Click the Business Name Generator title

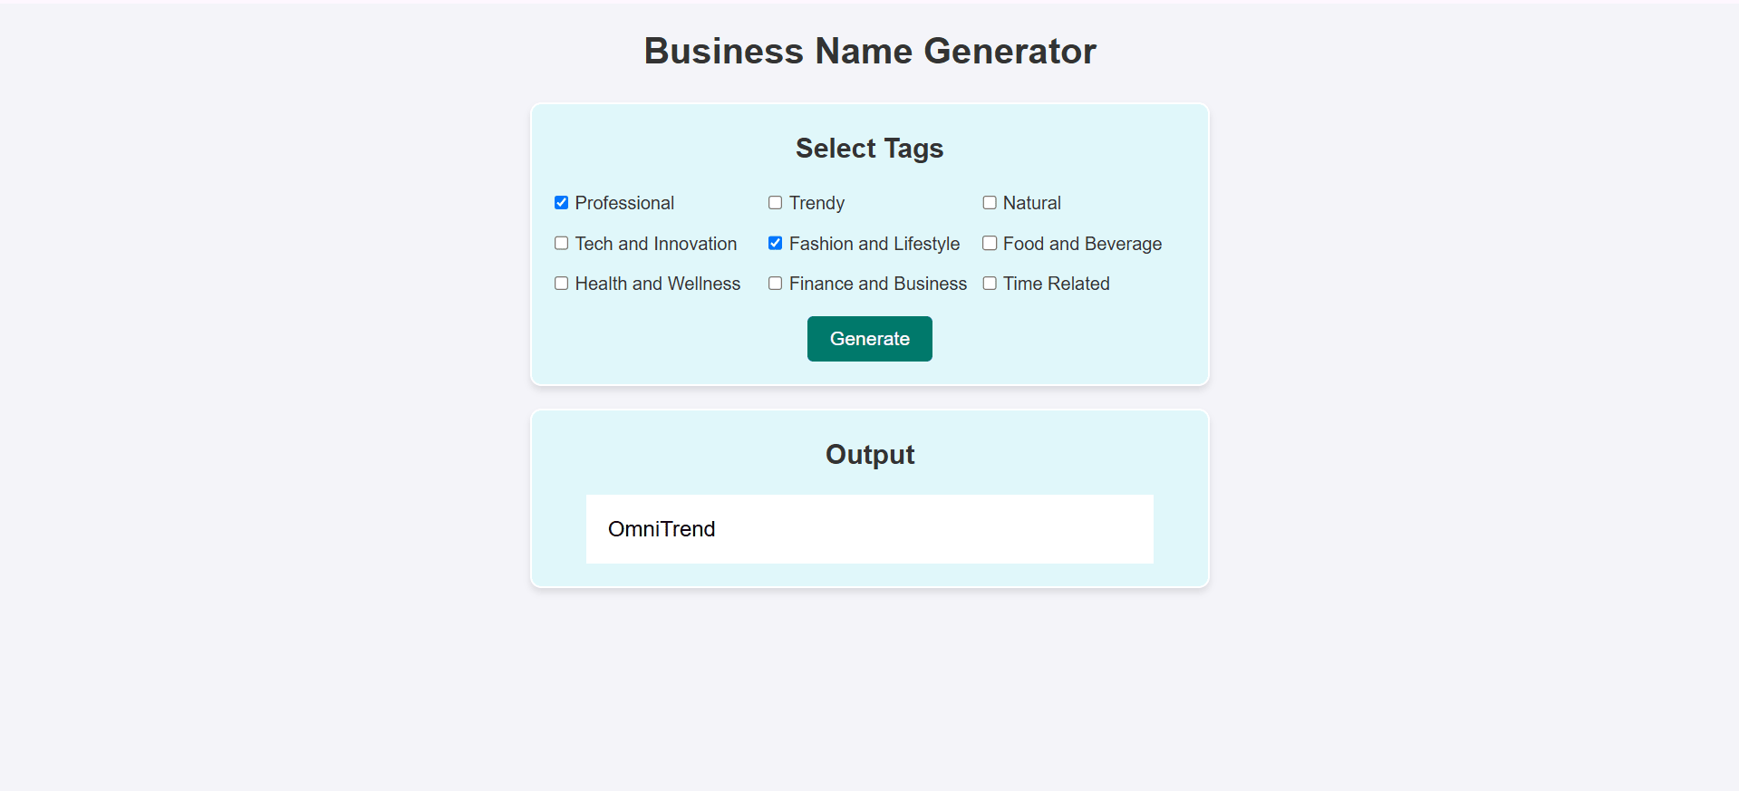click(870, 51)
